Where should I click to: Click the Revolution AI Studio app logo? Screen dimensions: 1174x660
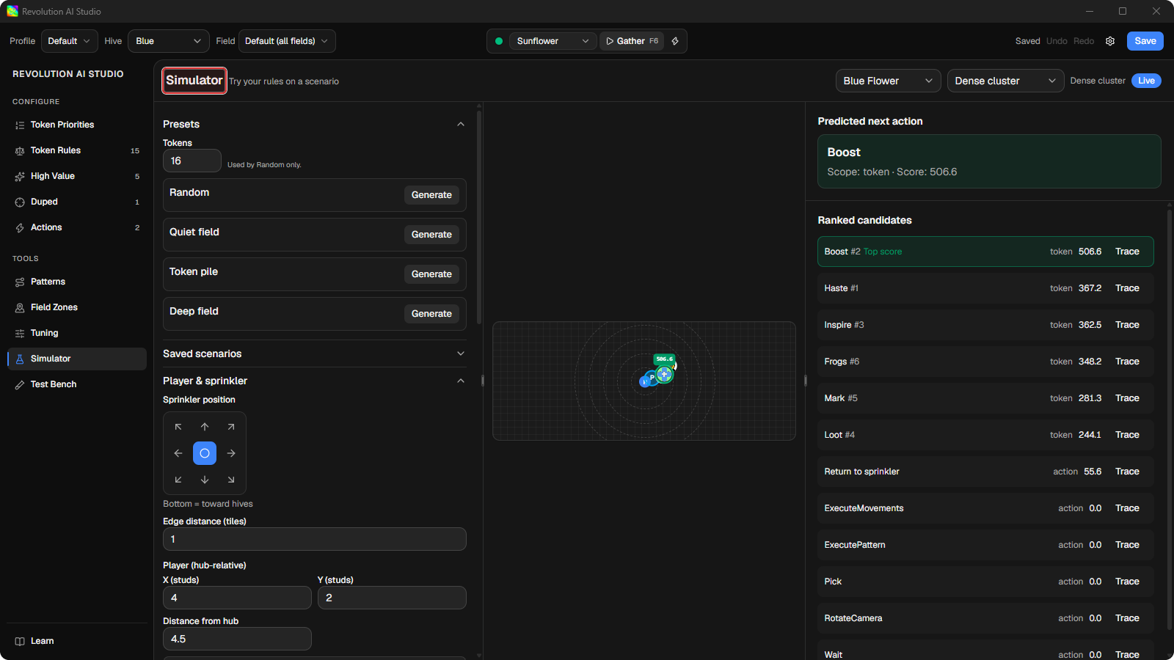(12, 11)
